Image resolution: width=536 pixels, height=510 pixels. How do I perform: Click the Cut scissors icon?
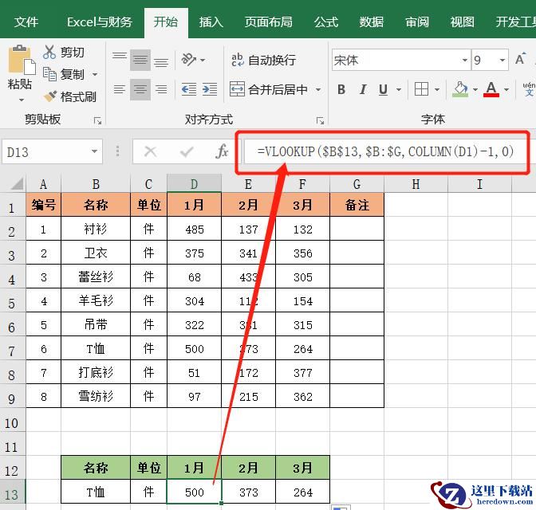[49, 52]
